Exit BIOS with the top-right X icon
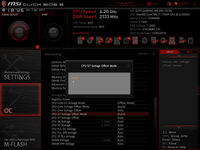This screenshot has width=200, height=150. 194,4
